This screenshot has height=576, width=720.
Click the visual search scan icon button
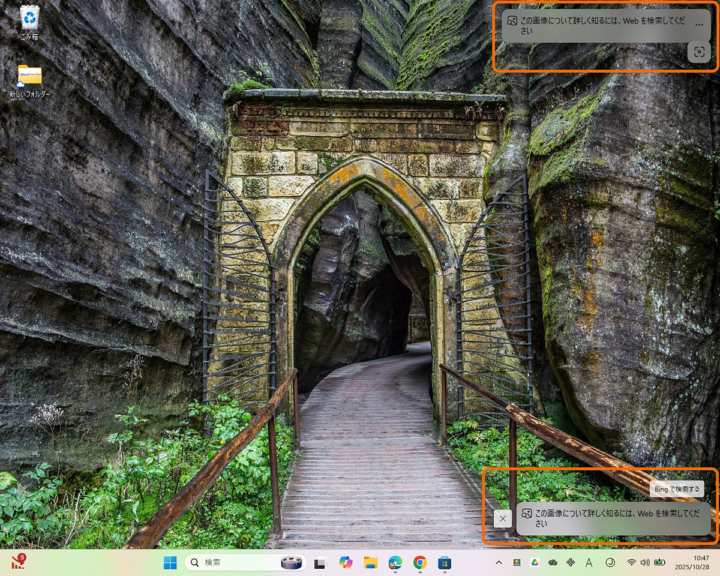(699, 52)
